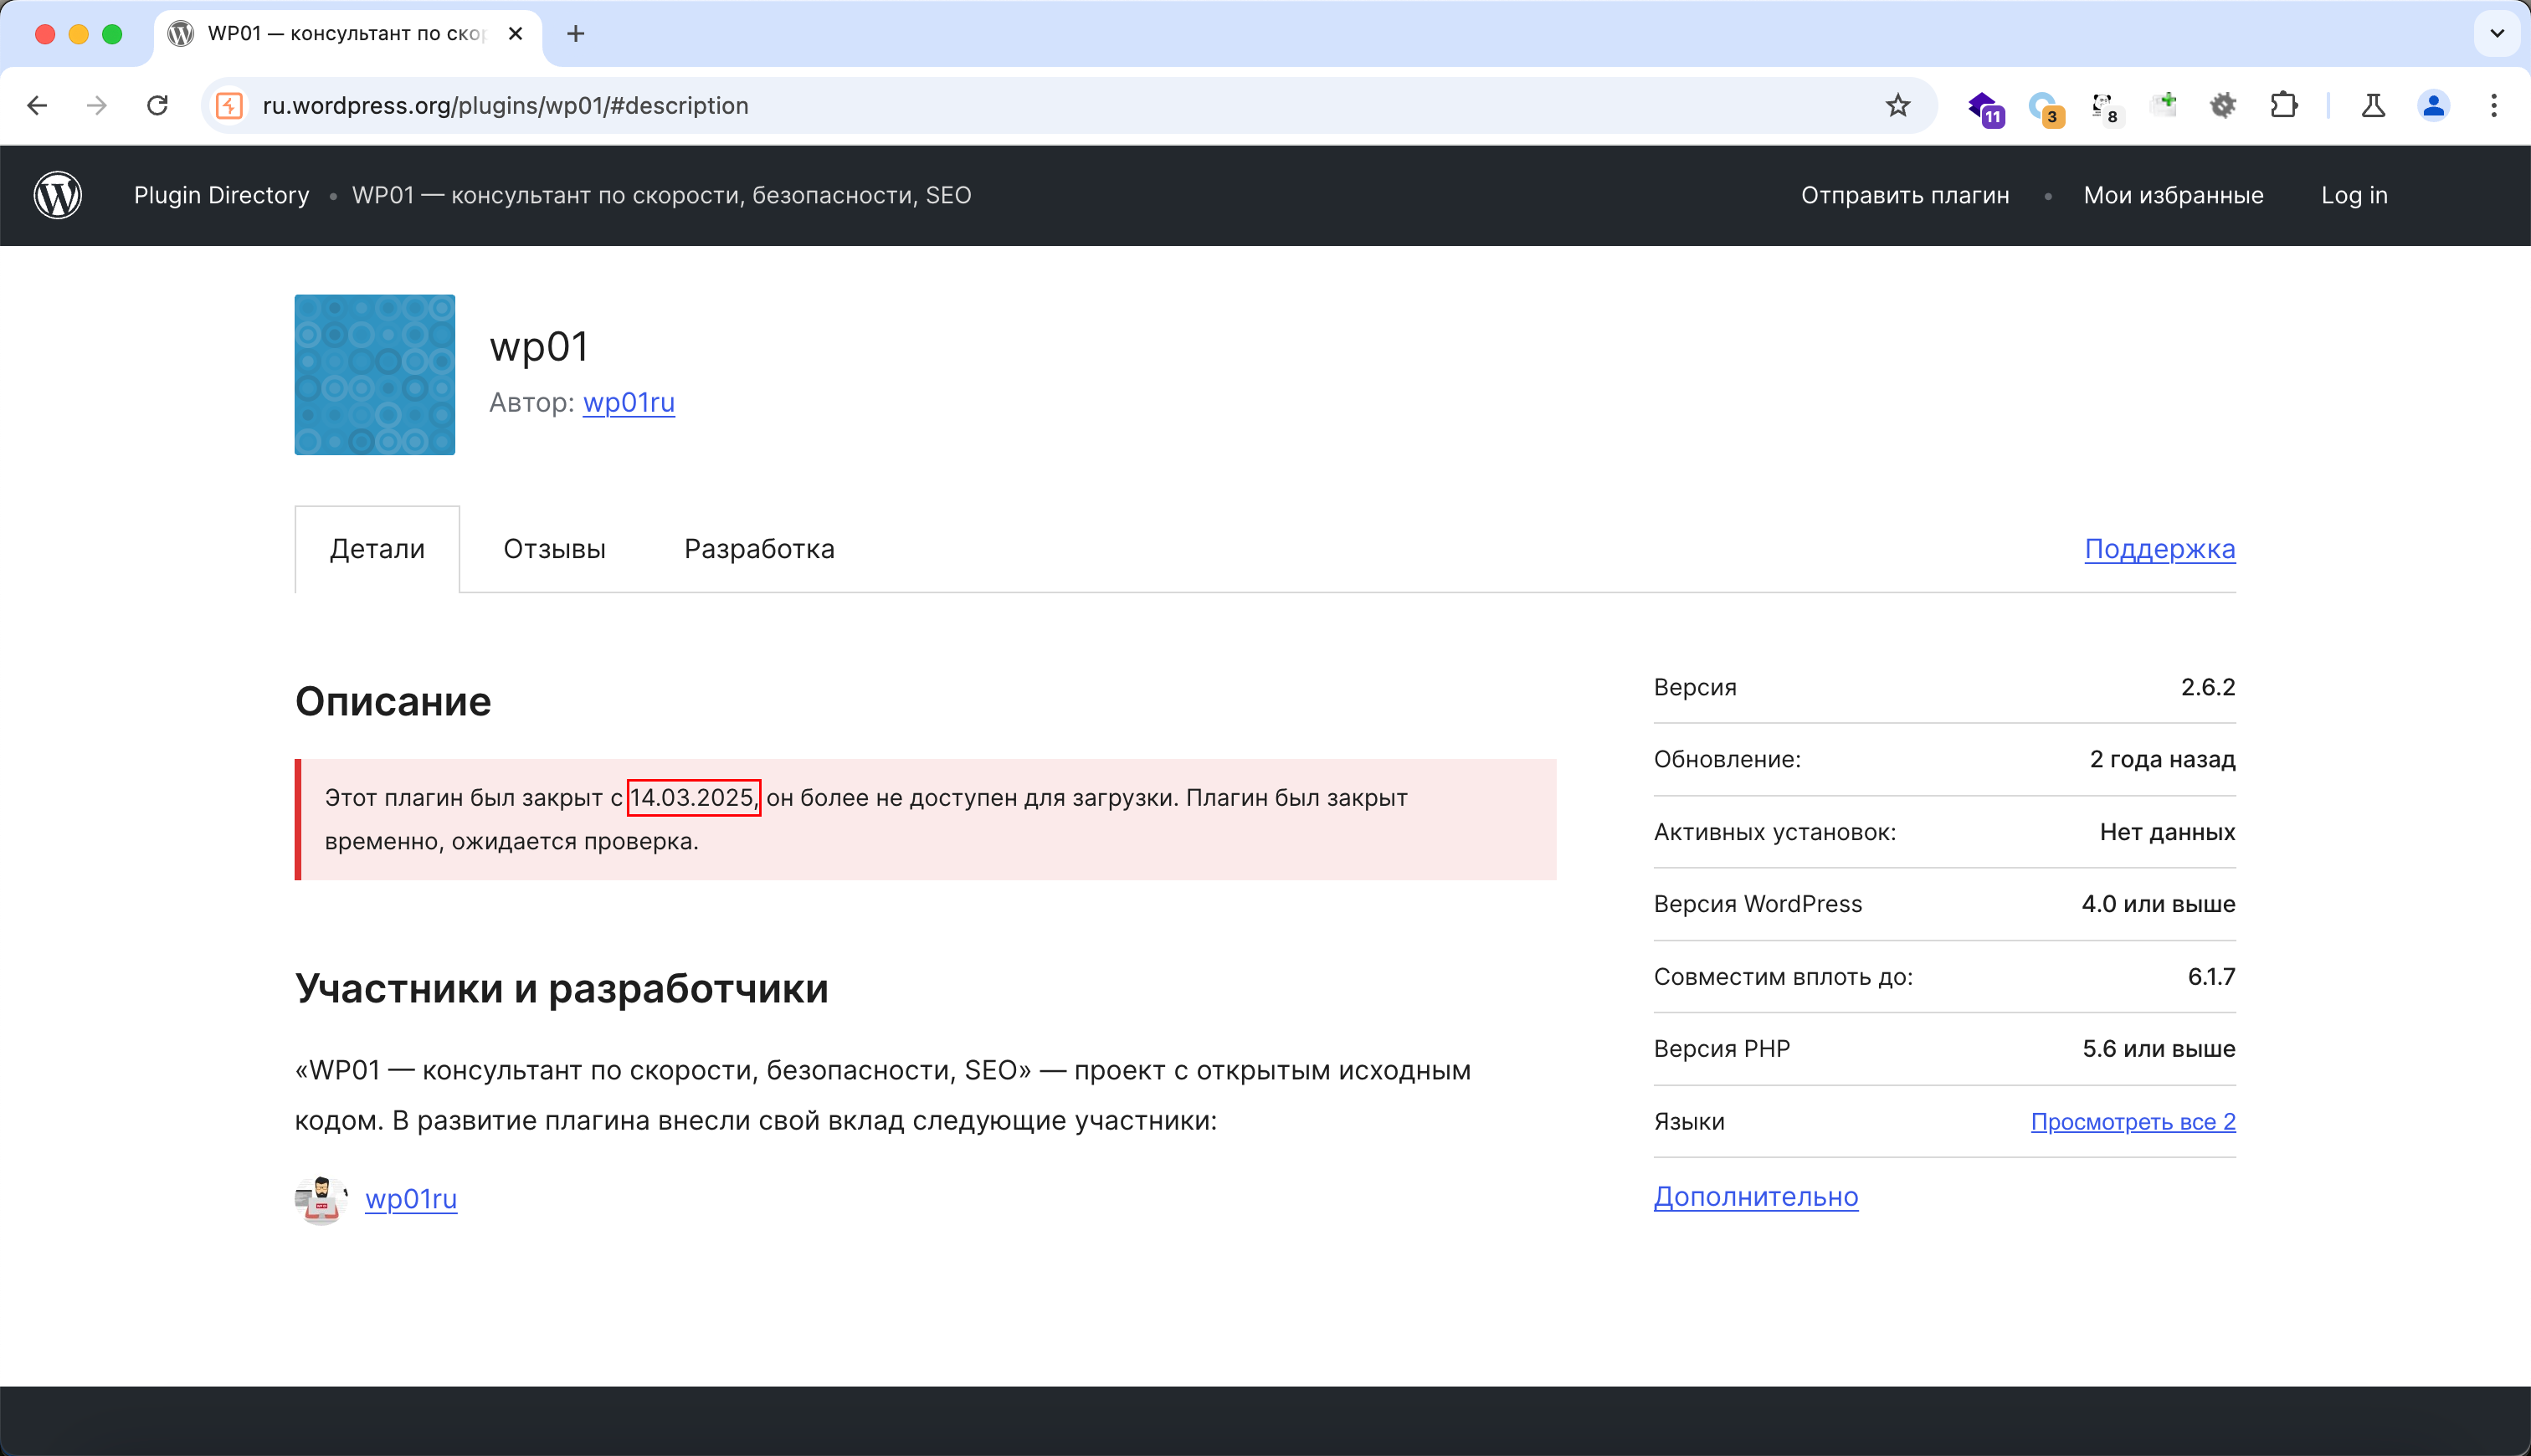Image resolution: width=2531 pixels, height=1456 pixels.
Task: Go back to the previous page
Action: point(37,106)
